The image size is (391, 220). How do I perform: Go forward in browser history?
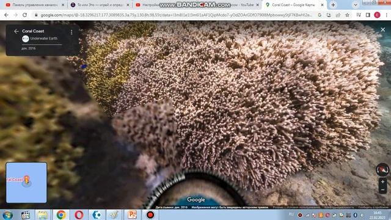(15, 15)
